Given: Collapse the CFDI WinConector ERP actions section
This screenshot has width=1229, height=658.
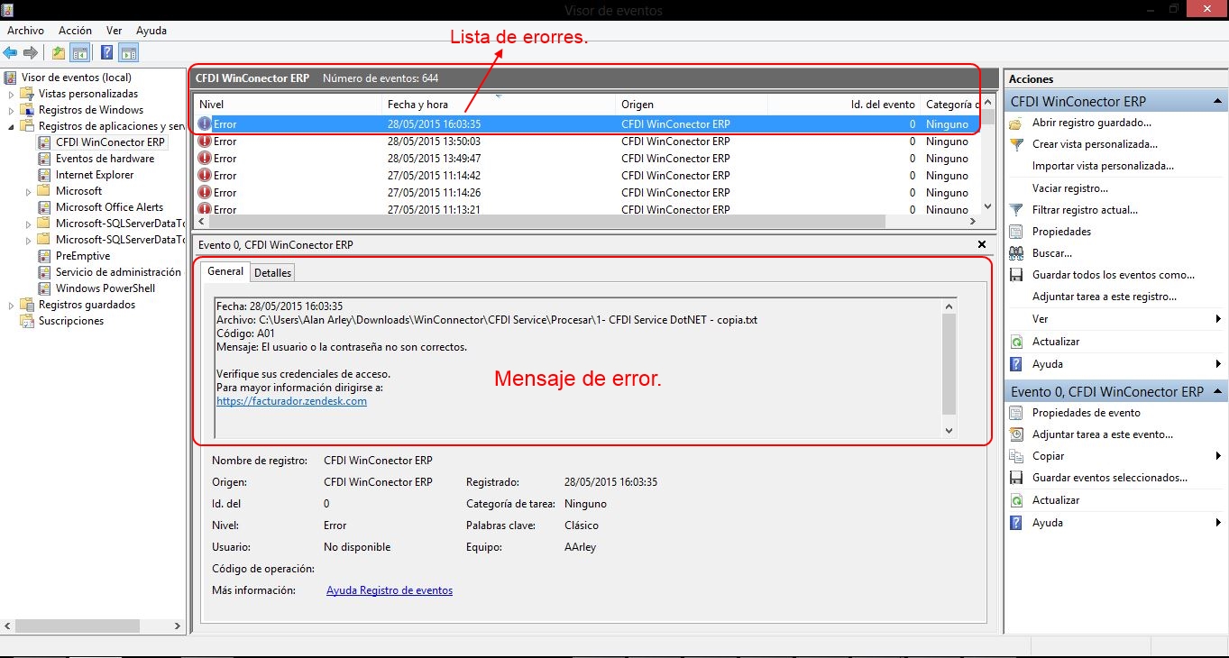Looking at the screenshot, I should [x=1218, y=100].
